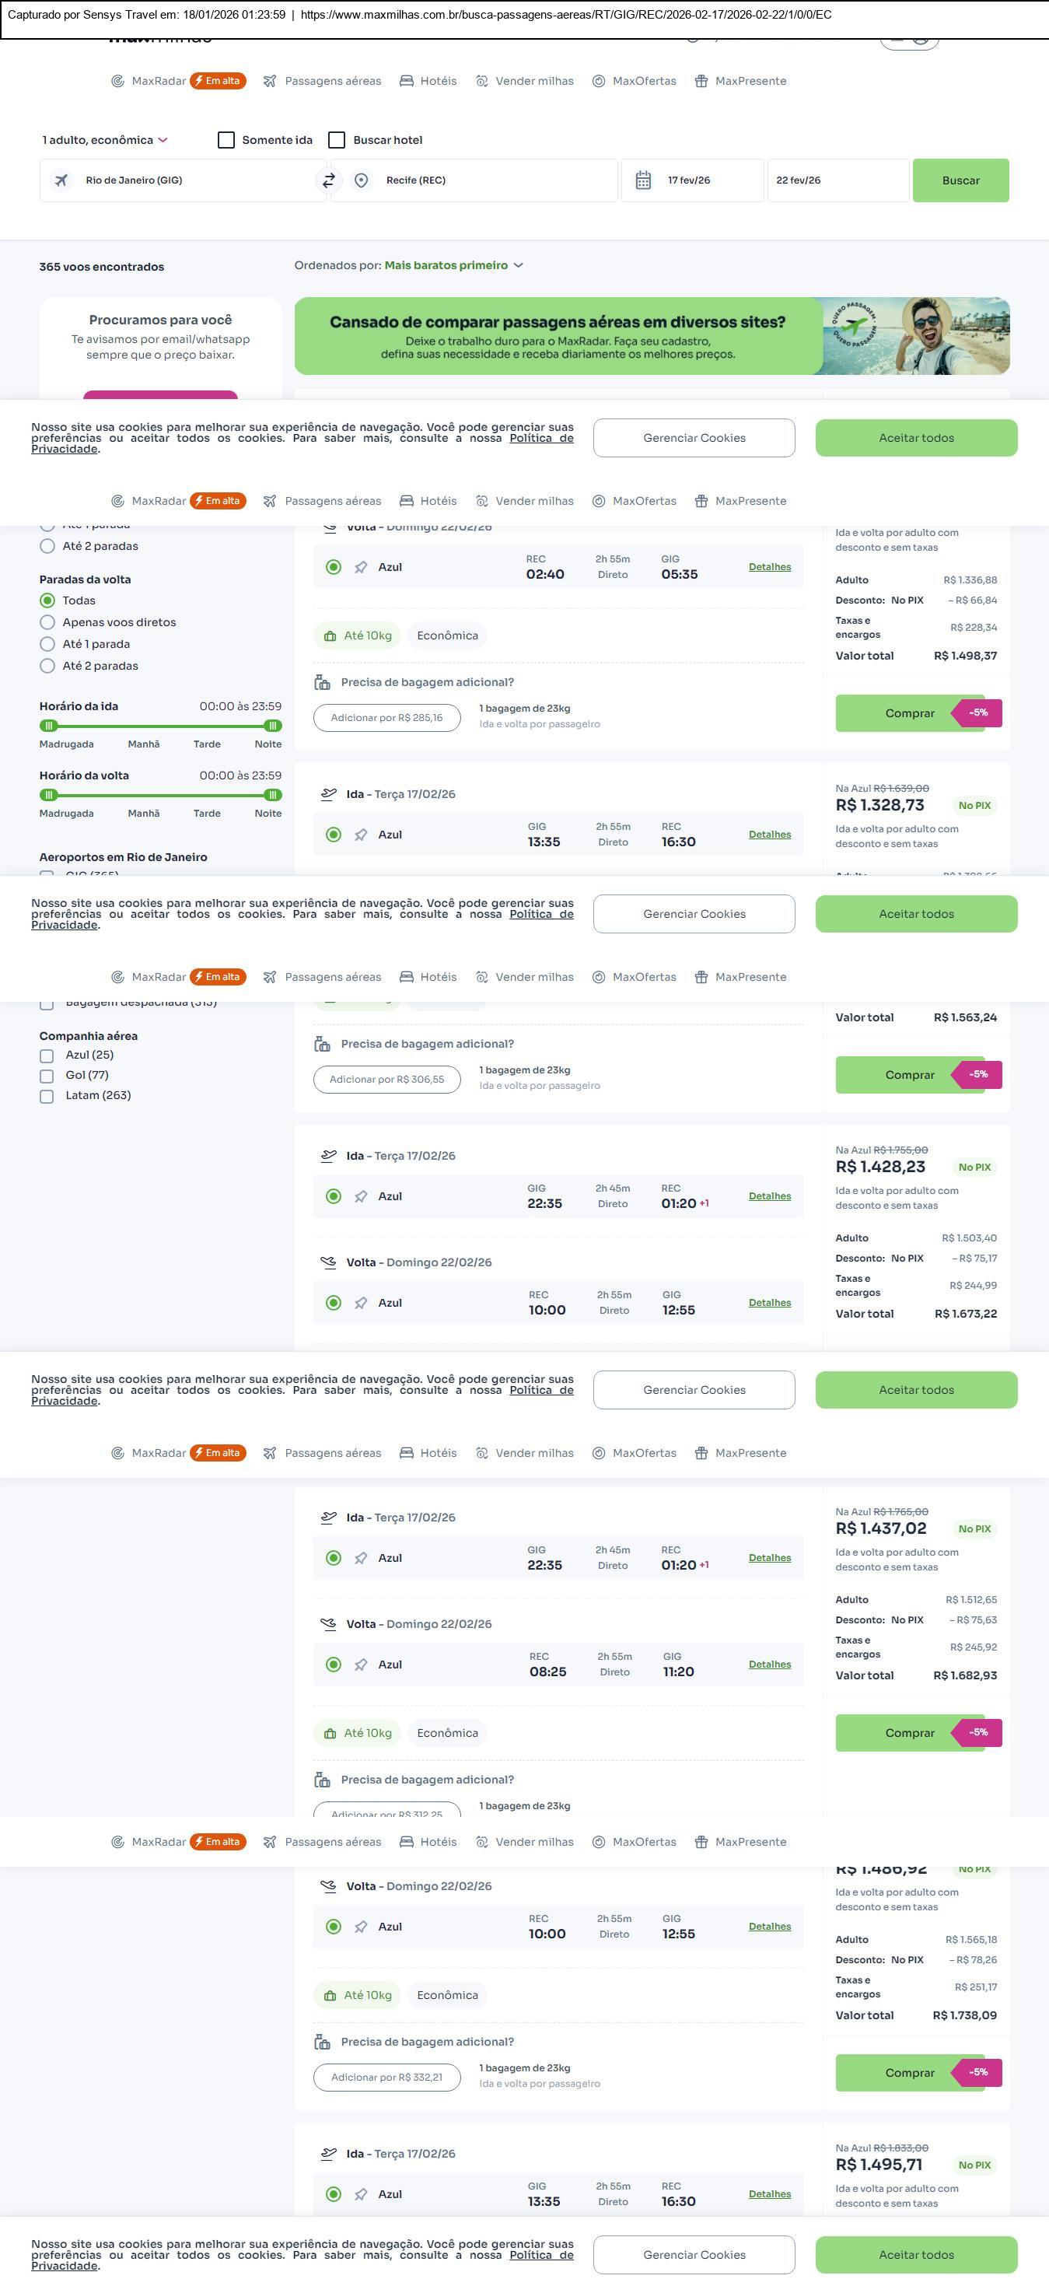The width and height of the screenshot is (1049, 2293).
Task: Click the swap origin and destination arrows icon
Action: click(x=328, y=180)
